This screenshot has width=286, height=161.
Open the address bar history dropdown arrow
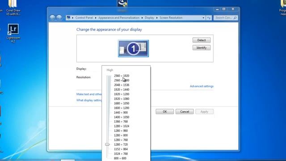203,18
